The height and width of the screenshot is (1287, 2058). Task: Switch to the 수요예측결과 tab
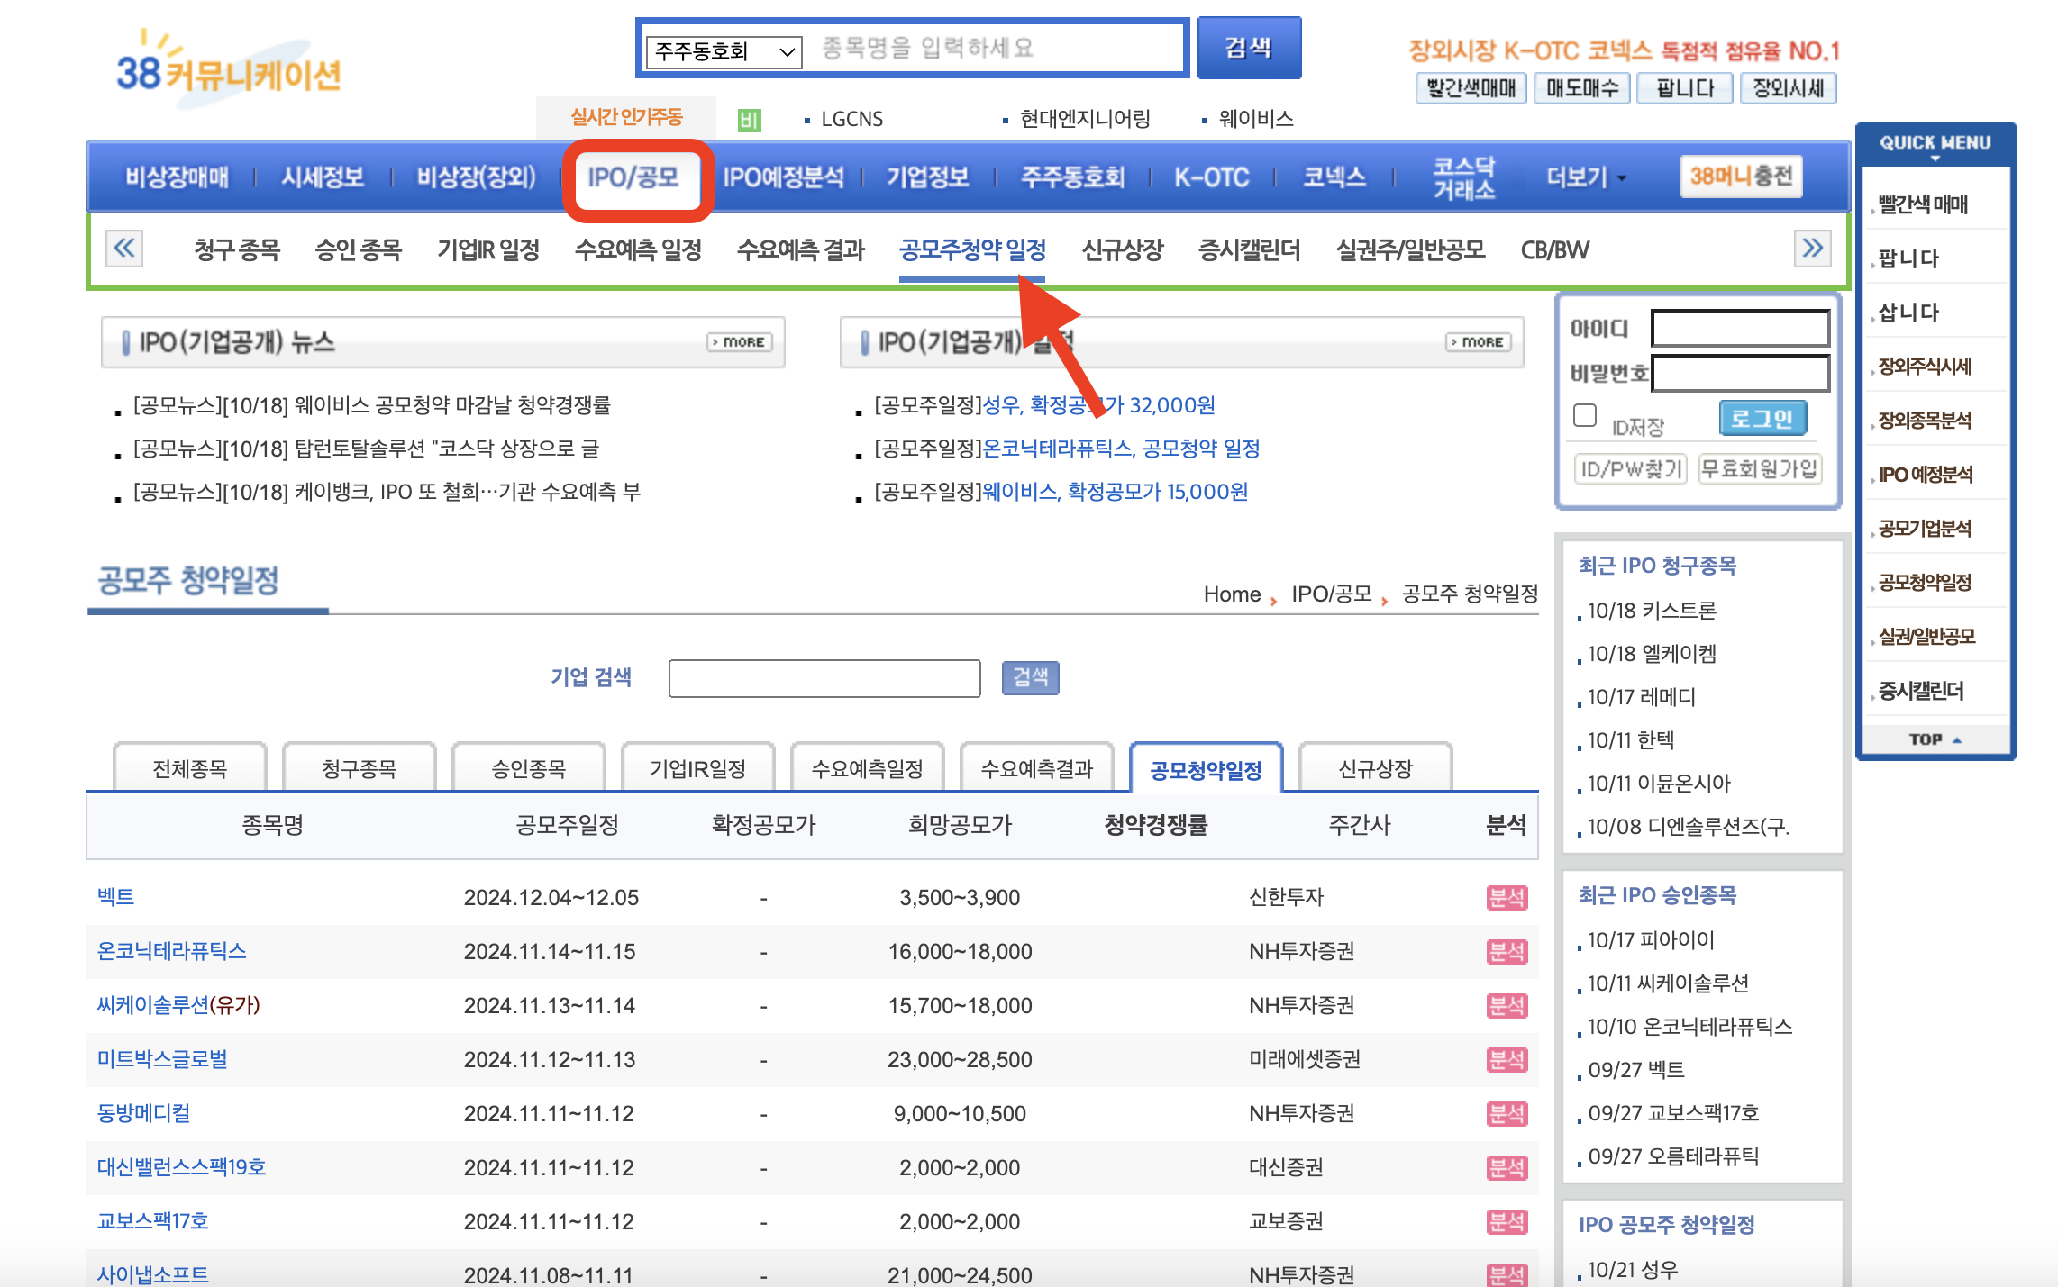(1037, 767)
